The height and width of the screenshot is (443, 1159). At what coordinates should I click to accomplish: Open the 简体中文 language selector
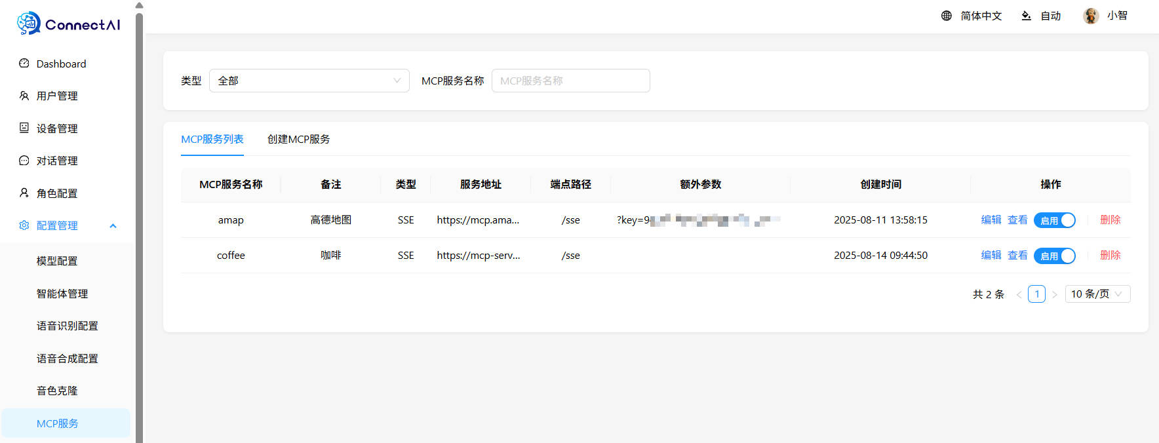981,16
